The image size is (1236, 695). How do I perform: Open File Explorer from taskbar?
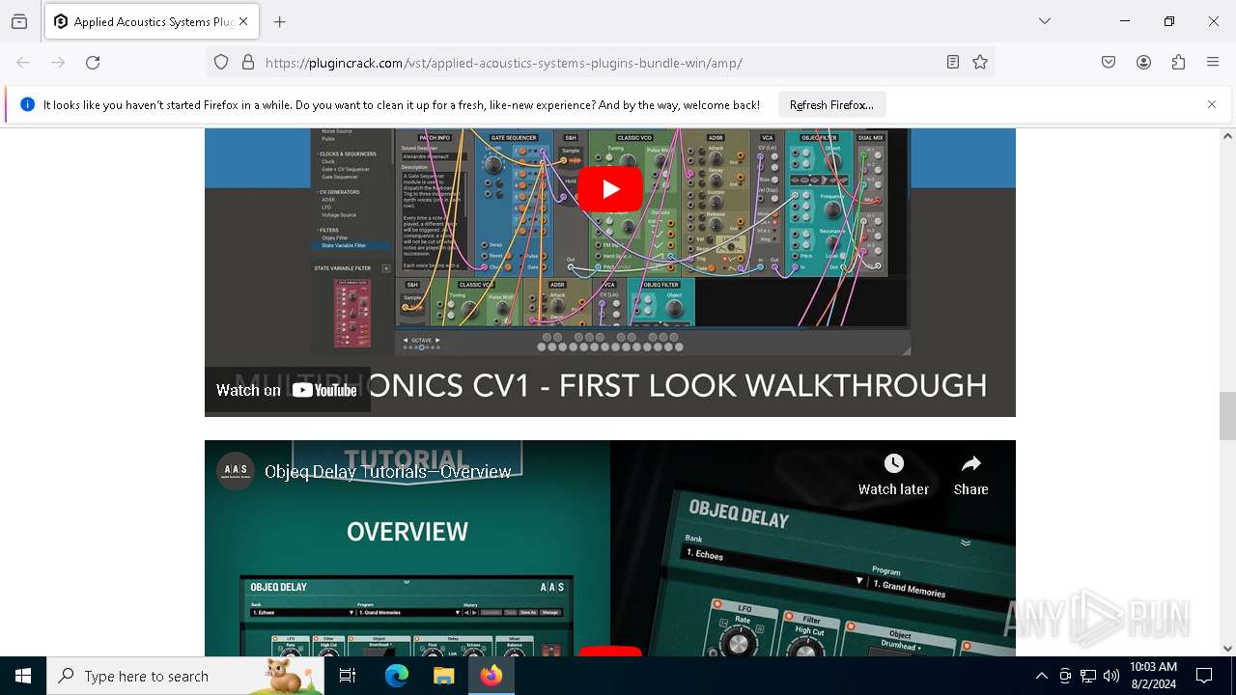[x=443, y=676]
